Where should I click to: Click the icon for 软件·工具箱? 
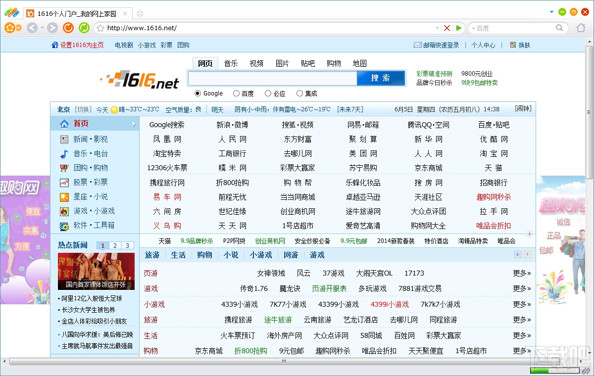64,226
